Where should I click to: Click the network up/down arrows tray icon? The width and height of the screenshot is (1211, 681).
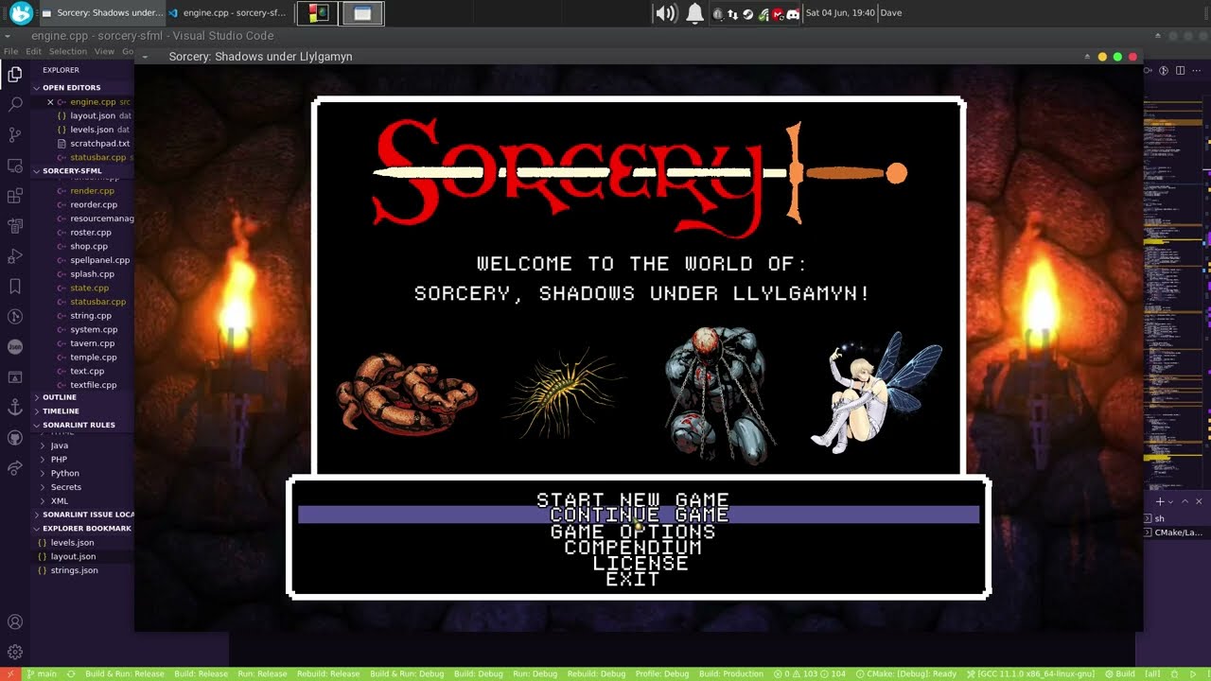coord(732,13)
